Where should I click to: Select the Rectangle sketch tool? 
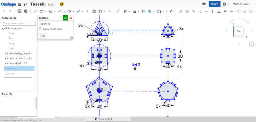(x=42, y=11)
